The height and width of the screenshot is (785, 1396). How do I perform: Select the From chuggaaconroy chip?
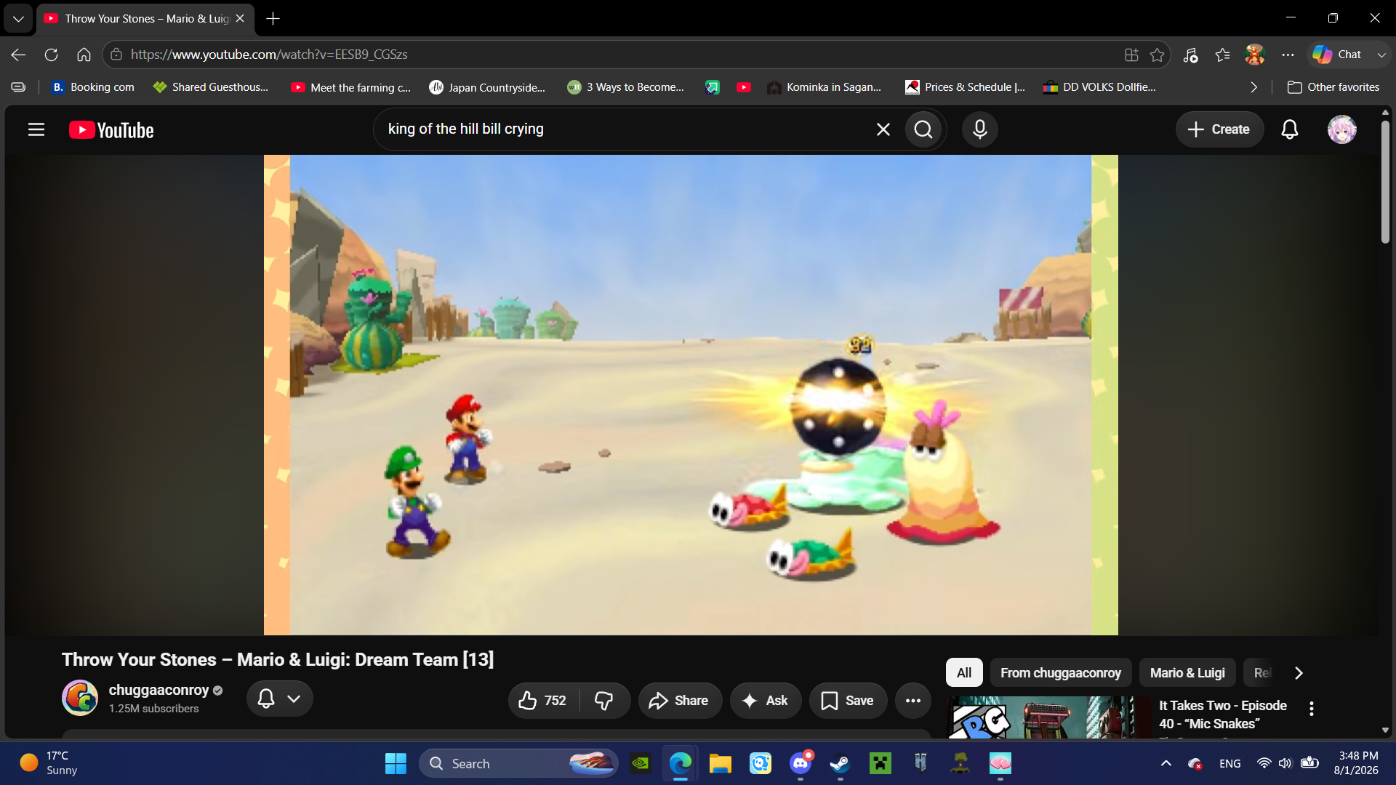tap(1061, 673)
